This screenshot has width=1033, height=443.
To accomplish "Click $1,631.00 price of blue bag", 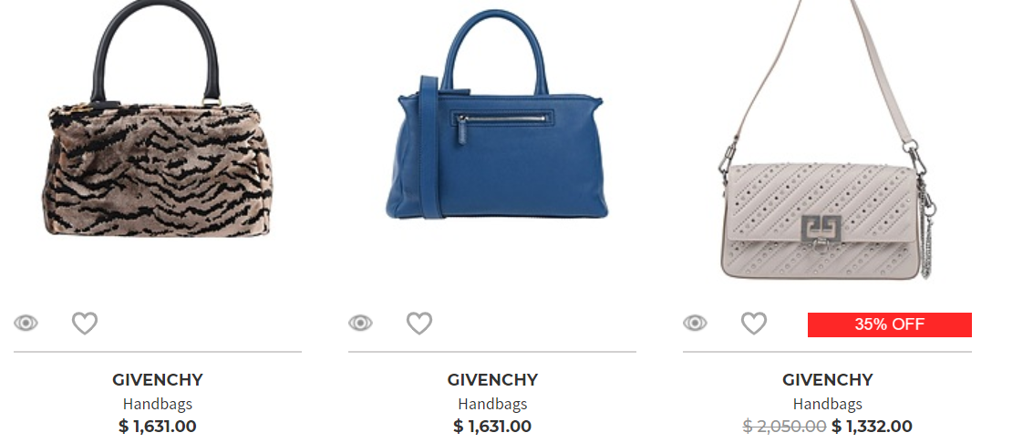I will click(492, 427).
